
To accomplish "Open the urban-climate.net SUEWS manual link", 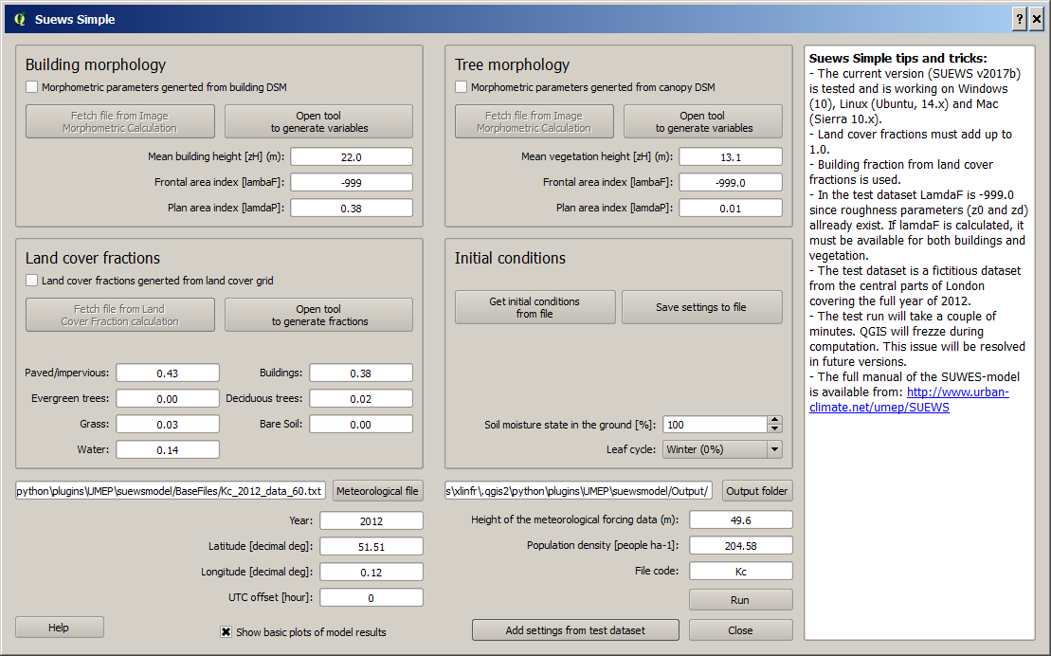I will pos(910,400).
